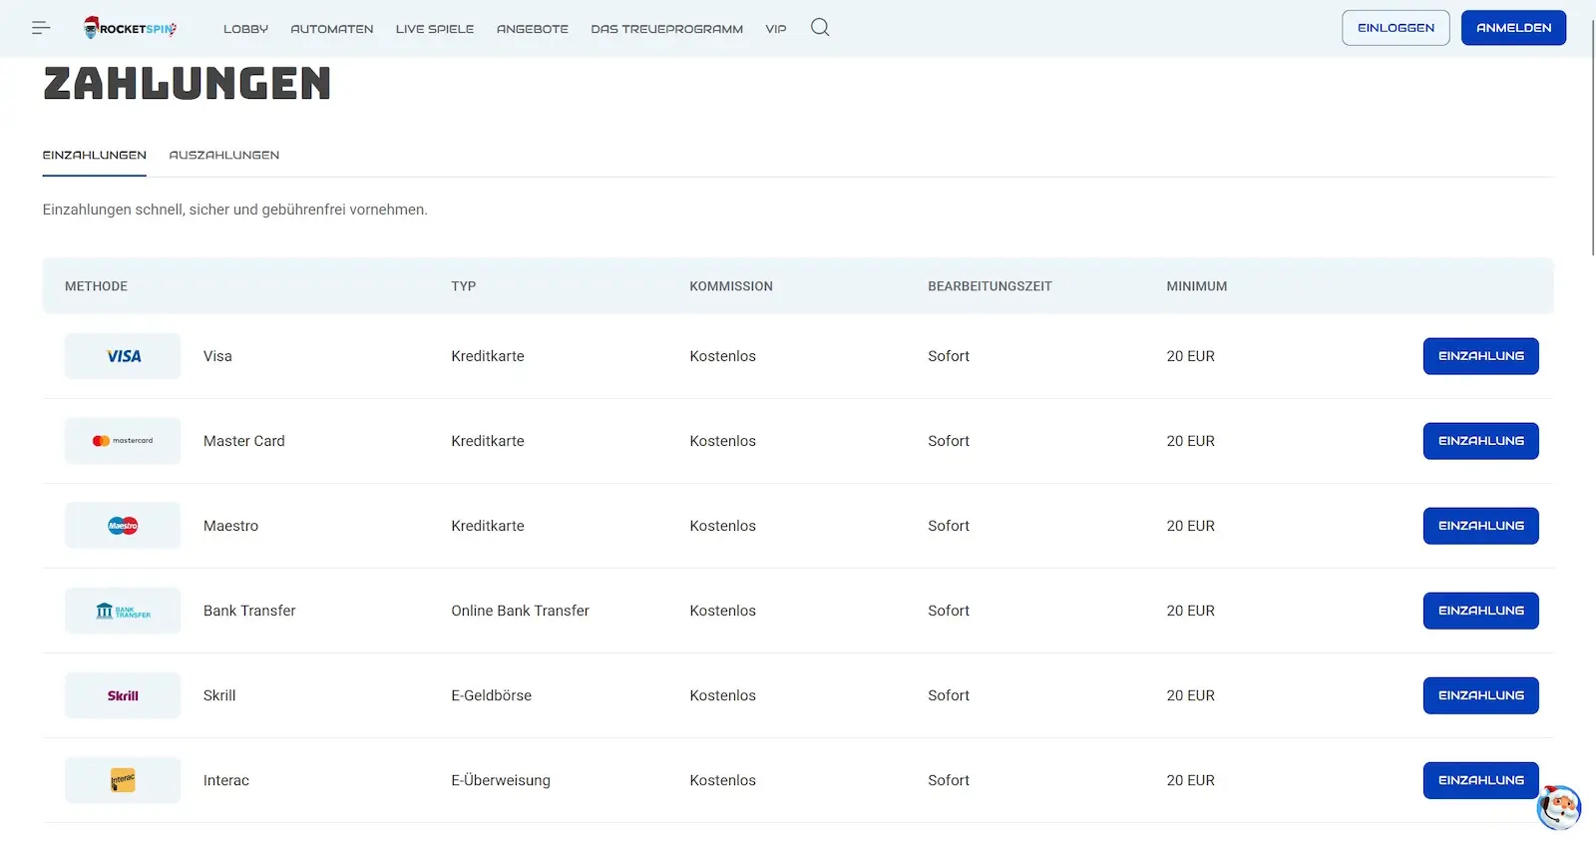
Task: Choose the Bank Transfer logo
Action: point(123,611)
